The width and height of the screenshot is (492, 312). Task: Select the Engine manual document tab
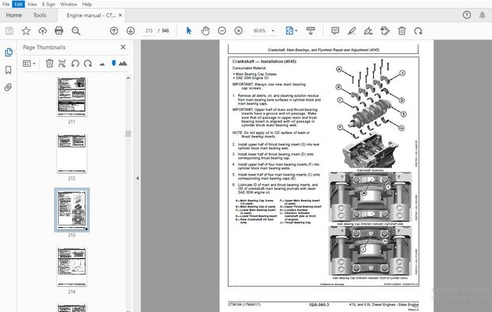click(91, 15)
